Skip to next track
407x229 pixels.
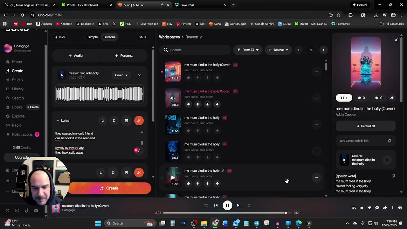[x=239, y=205]
